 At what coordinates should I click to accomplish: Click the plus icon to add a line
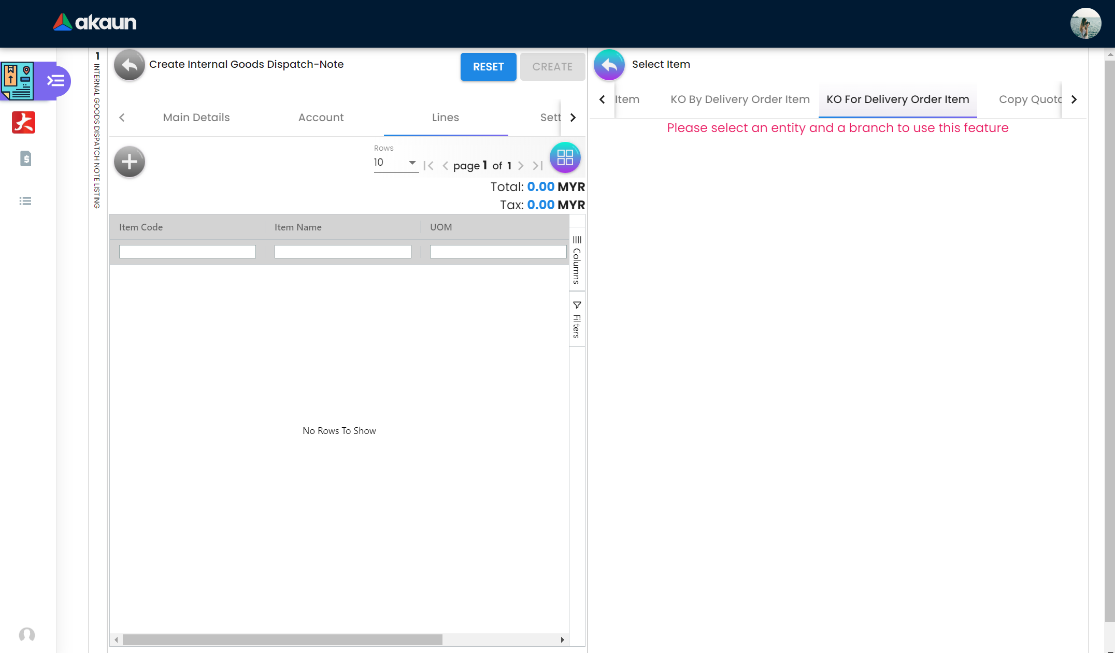pyautogui.click(x=130, y=162)
